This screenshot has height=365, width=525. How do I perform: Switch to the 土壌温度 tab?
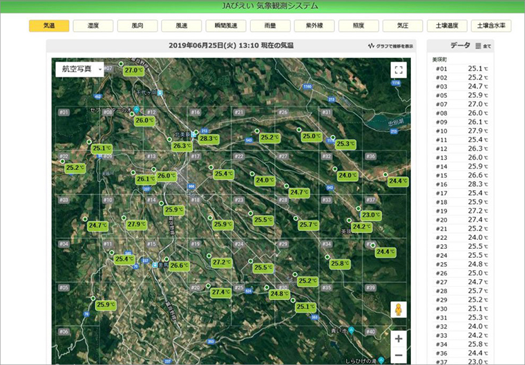[x=447, y=26]
